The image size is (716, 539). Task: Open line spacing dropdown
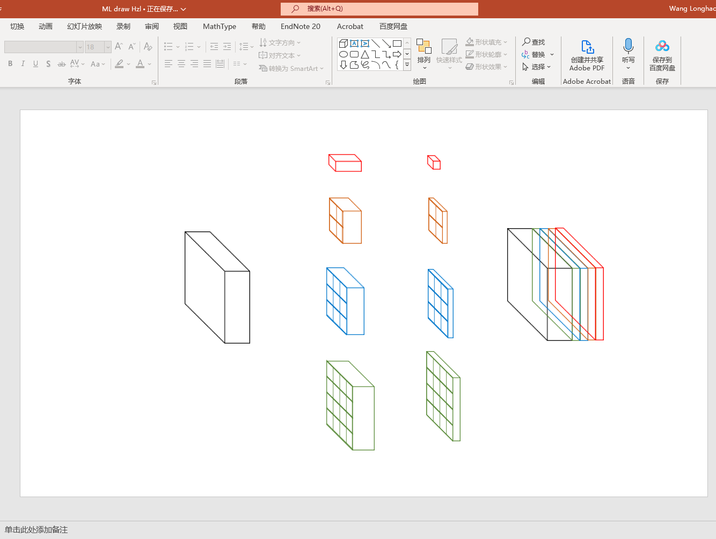coord(246,47)
